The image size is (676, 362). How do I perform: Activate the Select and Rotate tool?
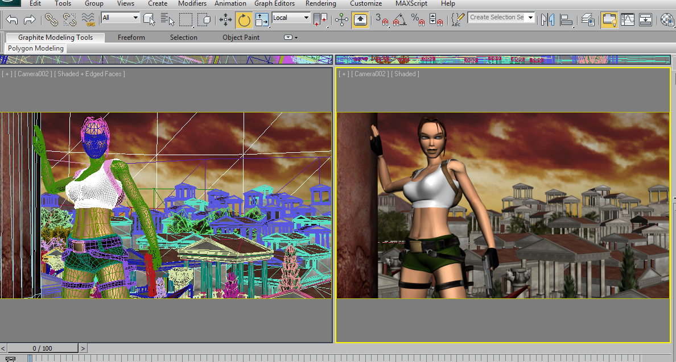click(x=244, y=20)
